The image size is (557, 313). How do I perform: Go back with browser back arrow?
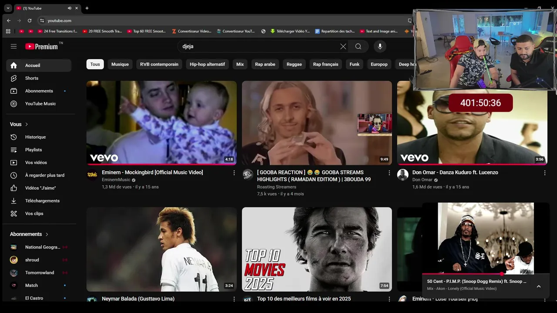(8, 20)
